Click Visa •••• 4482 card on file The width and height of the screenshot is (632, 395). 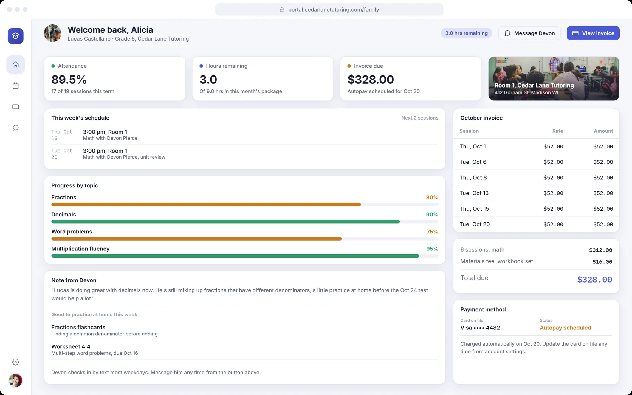480,328
